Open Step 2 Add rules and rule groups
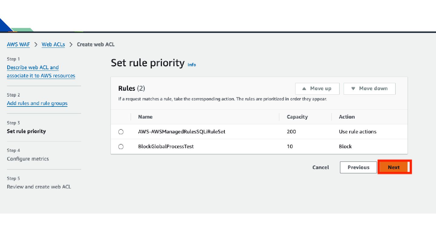Image resolution: width=436 pixels, height=245 pixels. (x=37, y=103)
